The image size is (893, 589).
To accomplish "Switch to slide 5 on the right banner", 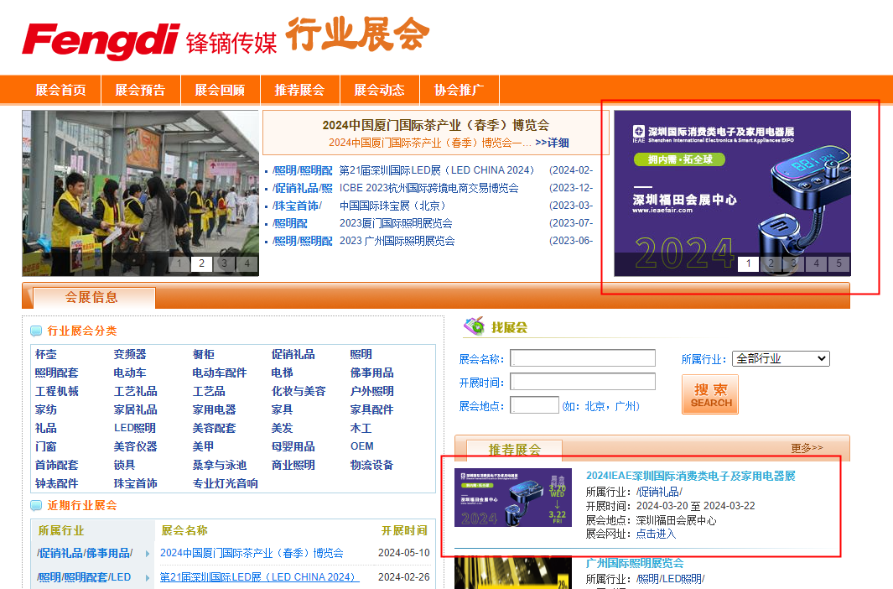I will tap(838, 264).
